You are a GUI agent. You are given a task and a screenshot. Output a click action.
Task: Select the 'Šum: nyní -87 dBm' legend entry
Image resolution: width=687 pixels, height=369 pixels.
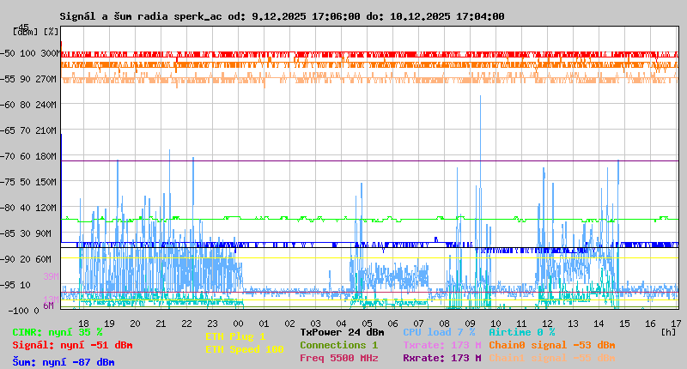tap(64, 362)
